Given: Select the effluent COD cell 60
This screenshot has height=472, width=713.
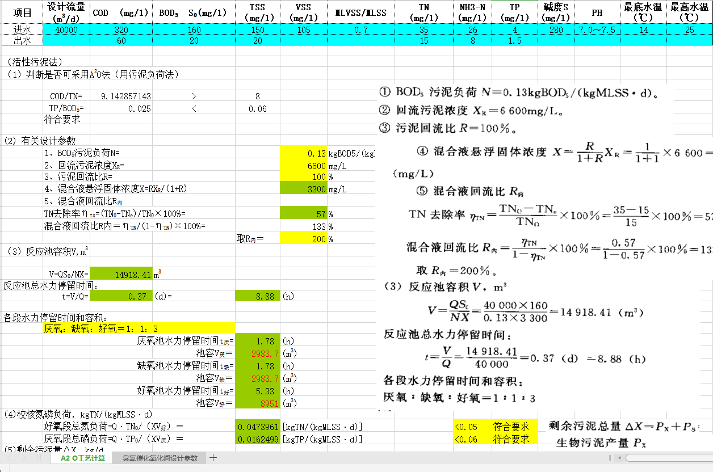Looking at the screenshot, I should 121,40.
